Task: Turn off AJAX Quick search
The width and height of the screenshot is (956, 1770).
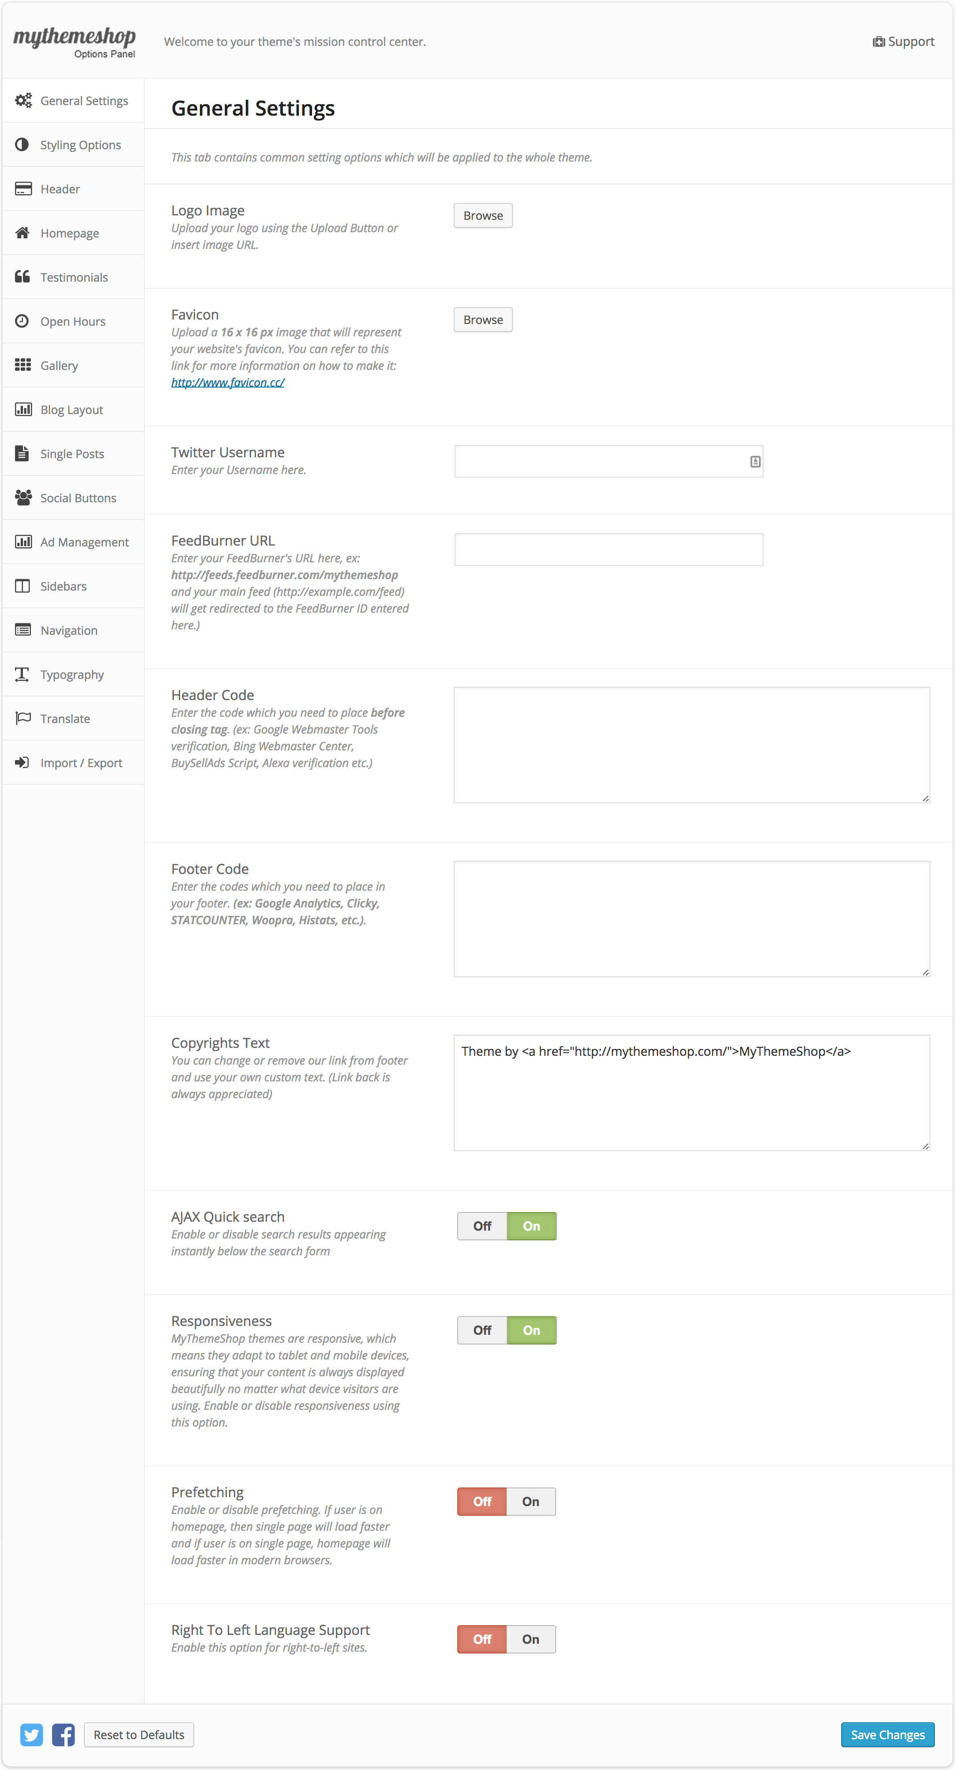Action: (482, 1226)
